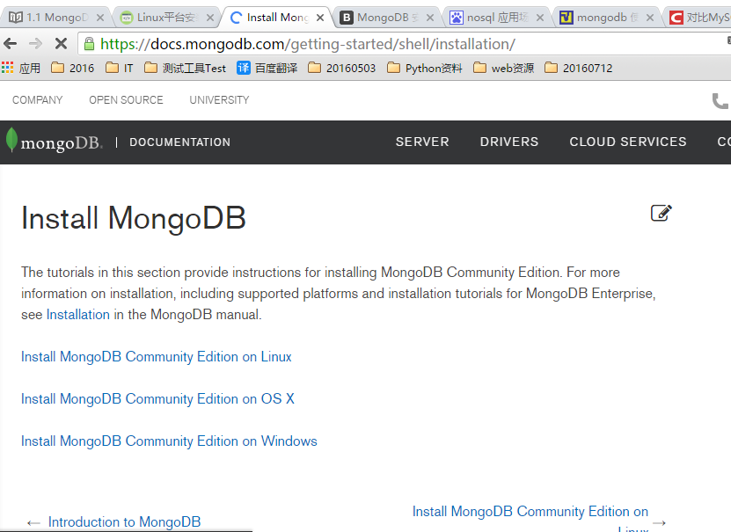Open the SERVER navigation menu
Viewport: 731px width, 532px height.
[x=422, y=142]
